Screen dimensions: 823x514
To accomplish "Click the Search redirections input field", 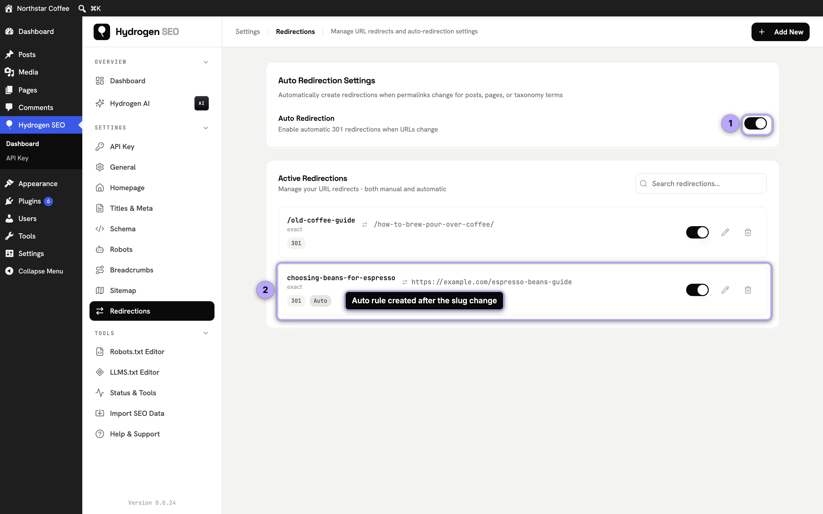I will [x=701, y=183].
